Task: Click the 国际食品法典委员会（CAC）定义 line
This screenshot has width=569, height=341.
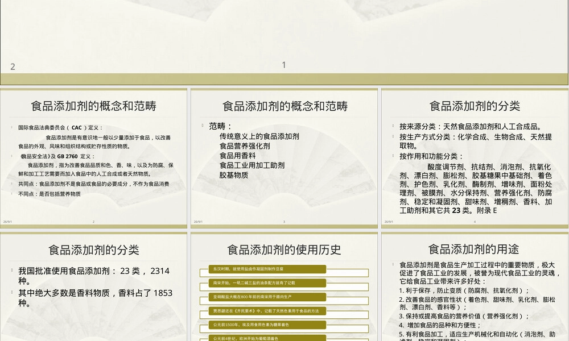Action: (61, 127)
